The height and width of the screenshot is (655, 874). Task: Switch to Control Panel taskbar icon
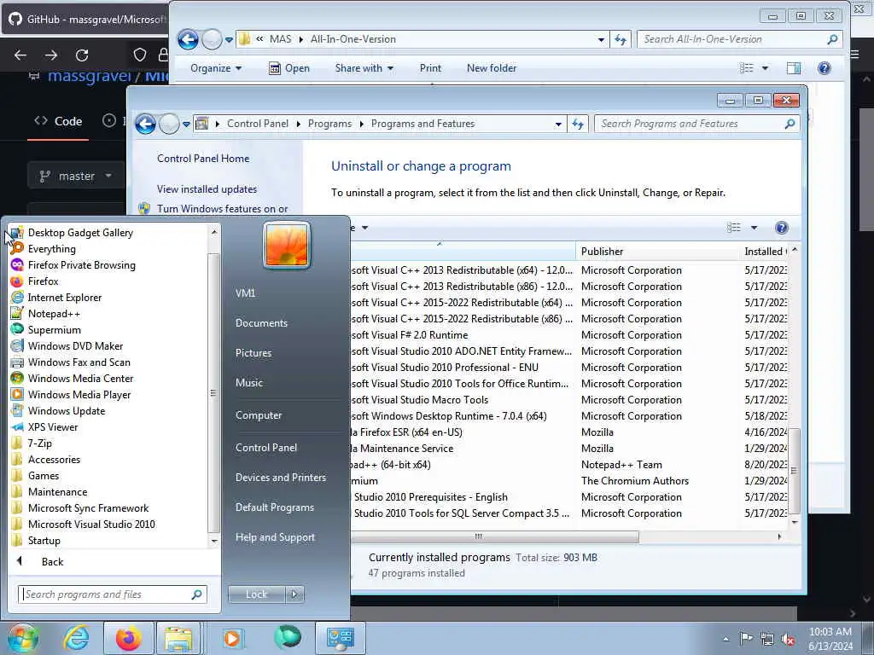click(341, 638)
